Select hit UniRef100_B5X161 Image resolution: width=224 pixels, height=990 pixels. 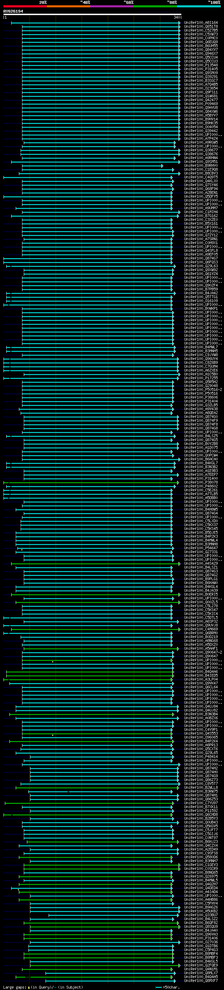201,224
